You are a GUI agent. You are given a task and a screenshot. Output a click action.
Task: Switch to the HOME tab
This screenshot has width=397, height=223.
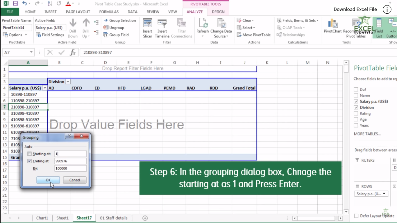(x=30, y=12)
